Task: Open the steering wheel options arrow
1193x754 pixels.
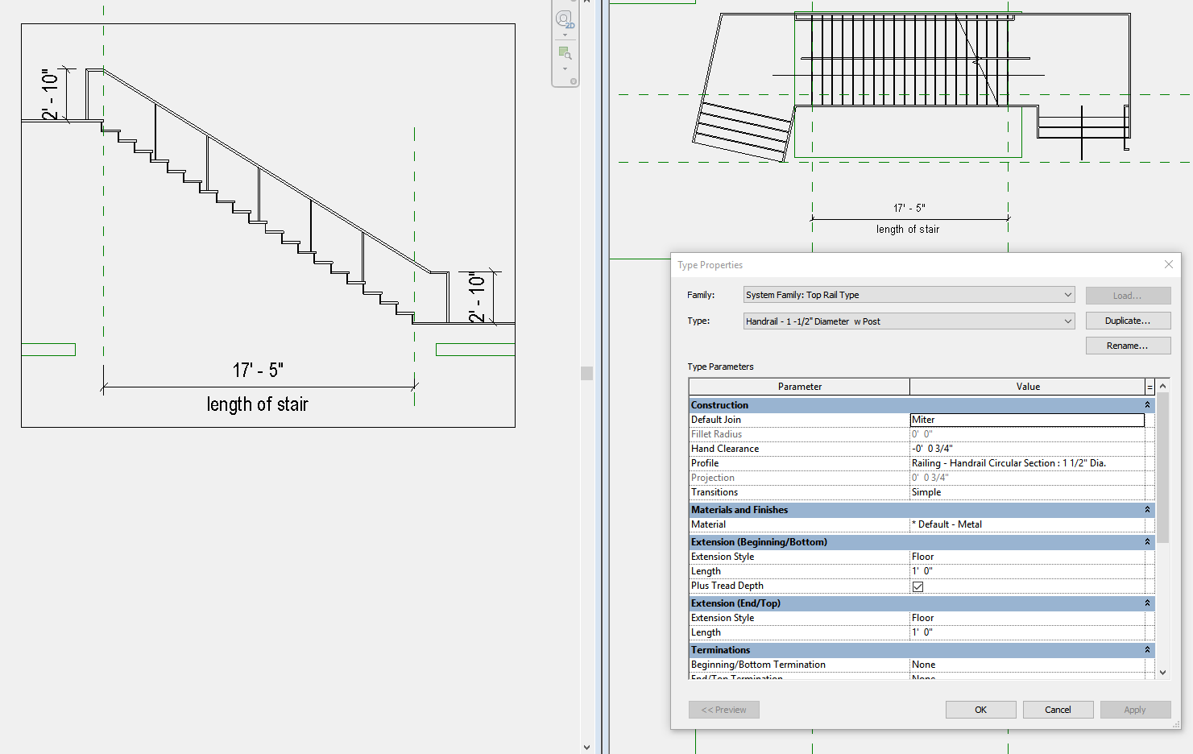Action: [x=565, y=35]
